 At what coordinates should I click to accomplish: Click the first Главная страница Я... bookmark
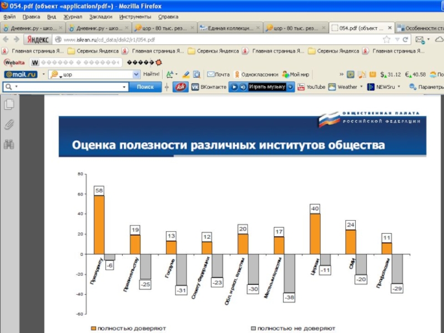point(33,51)
